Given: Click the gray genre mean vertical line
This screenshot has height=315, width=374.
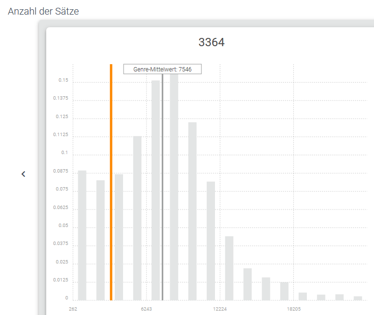Looking at the screenshot, I should tap(162, 194).
